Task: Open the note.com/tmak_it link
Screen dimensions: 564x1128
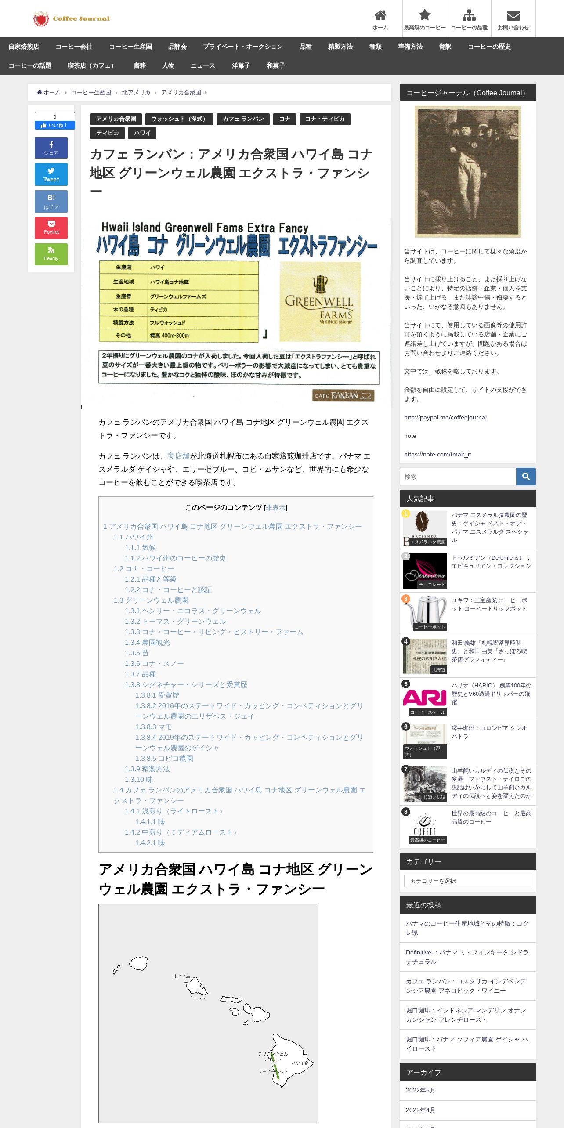Action: pos(437,455)
